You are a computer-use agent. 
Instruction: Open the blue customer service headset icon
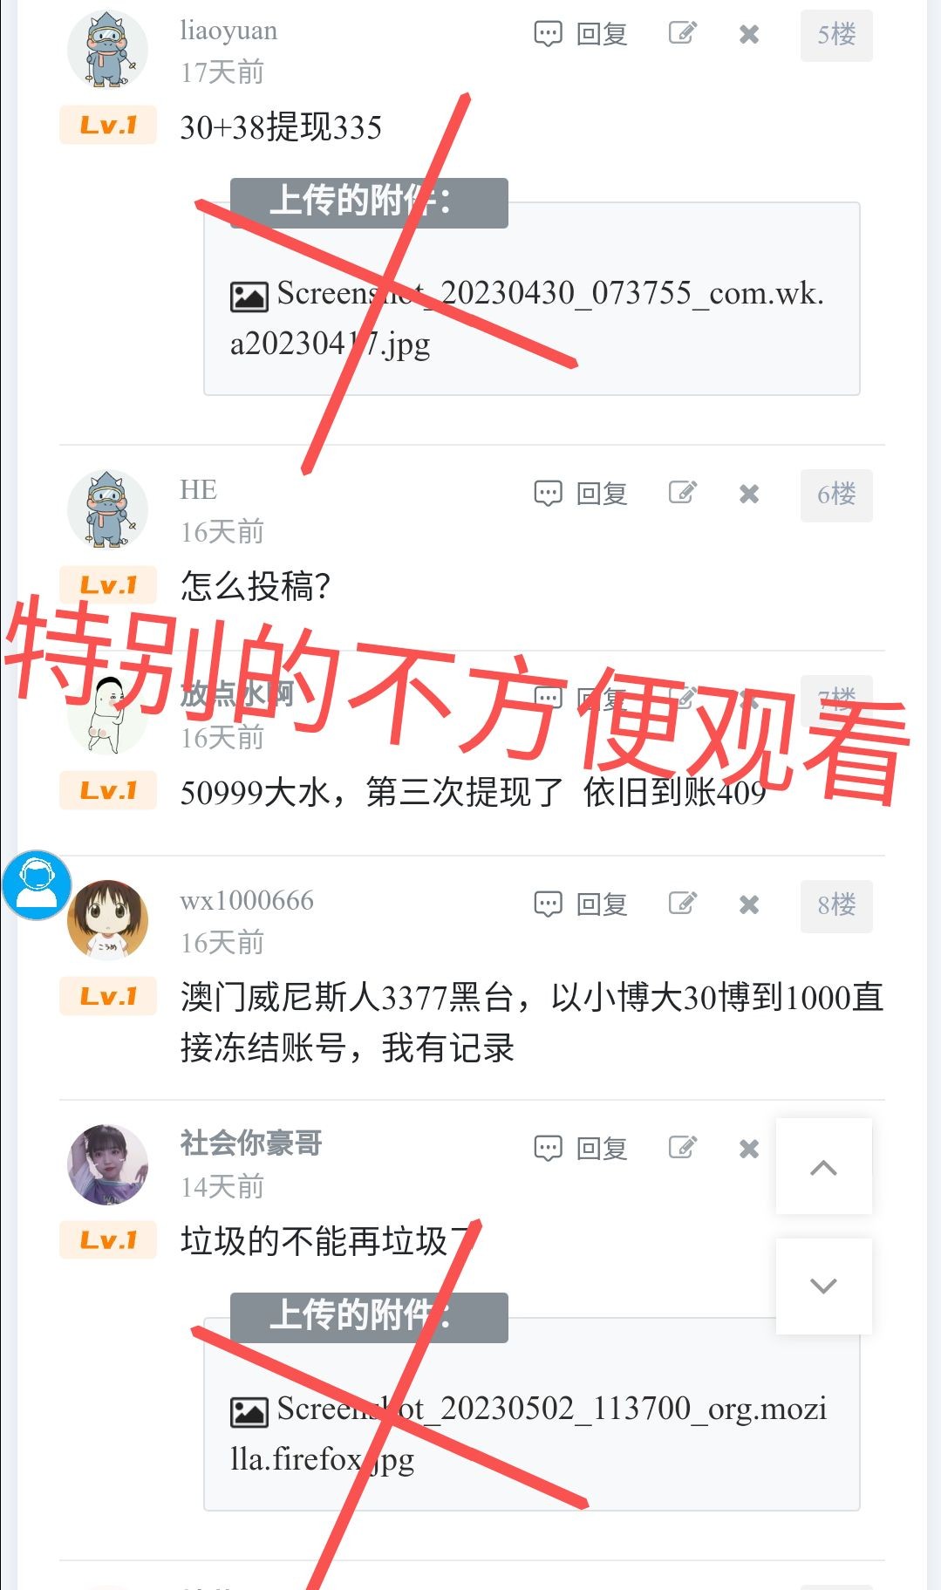(37, 885)
